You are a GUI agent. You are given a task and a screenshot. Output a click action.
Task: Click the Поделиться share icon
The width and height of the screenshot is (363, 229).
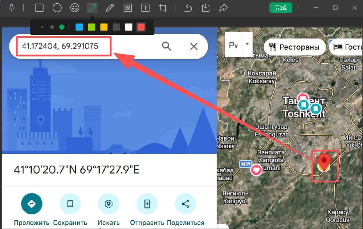(185, 204)
